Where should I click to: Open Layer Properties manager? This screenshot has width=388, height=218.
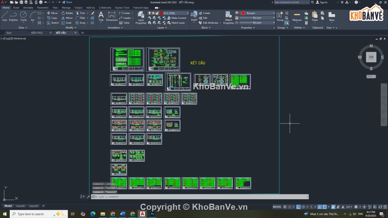tap(141, 17)
